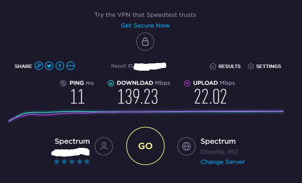Click the speed graph line
Image resolution: width=302 pixels, height=183 pixels.
pyautogui.click(x=153, y=112)
